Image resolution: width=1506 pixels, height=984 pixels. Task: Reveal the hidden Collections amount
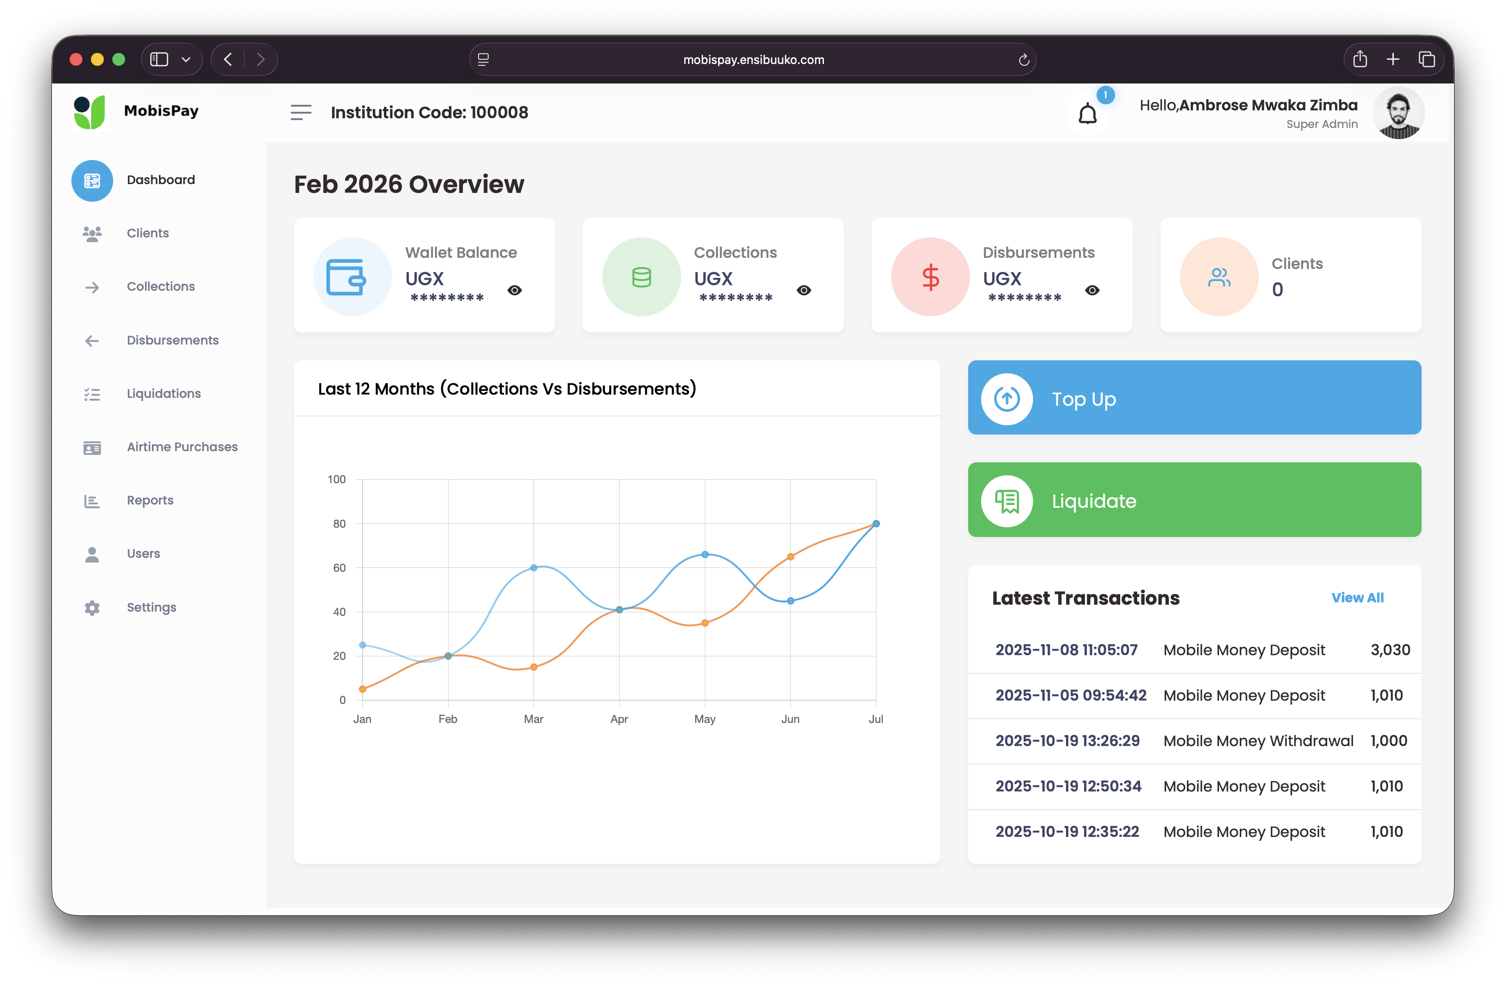804,290
